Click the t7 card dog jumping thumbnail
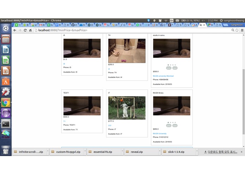 tap(127, 108)
